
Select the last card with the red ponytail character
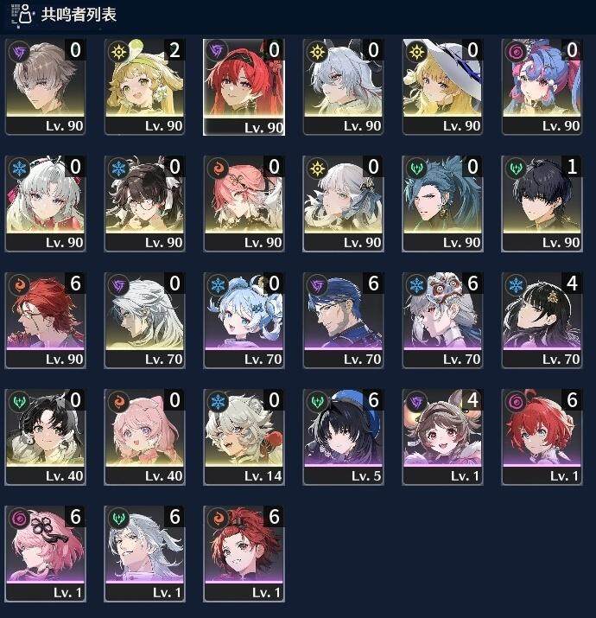pos(244,554)
